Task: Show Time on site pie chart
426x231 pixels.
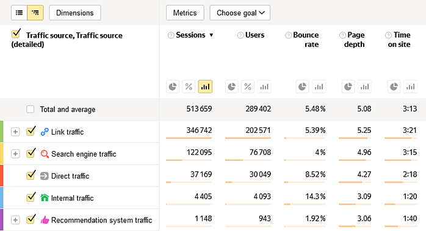Action: pyautogui.click(x=394, y=87)
